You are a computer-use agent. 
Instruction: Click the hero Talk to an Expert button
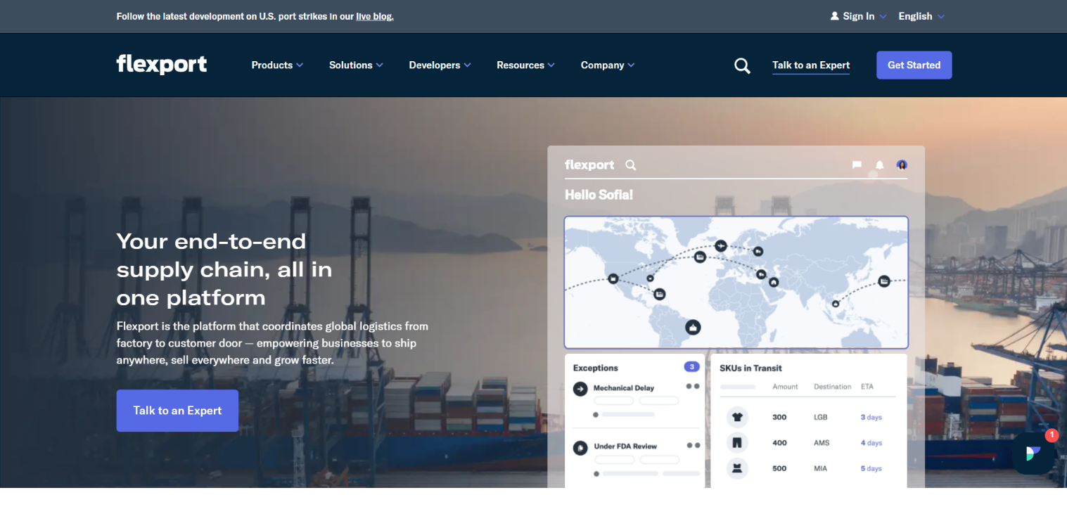(x=177, y=411)
